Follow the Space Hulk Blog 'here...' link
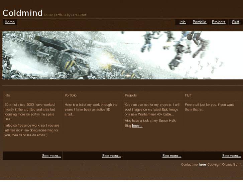This screenshot has width=243, height=182. point(137,126)
